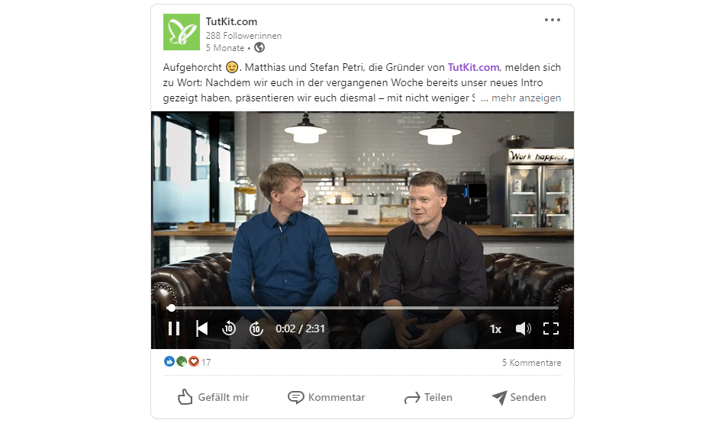
Task: Enter fullscreen video mode
Action: click(x=551, y=328)
